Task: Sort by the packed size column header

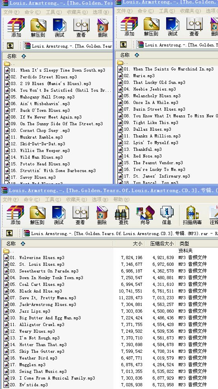Action: click(x=160, y=243)
